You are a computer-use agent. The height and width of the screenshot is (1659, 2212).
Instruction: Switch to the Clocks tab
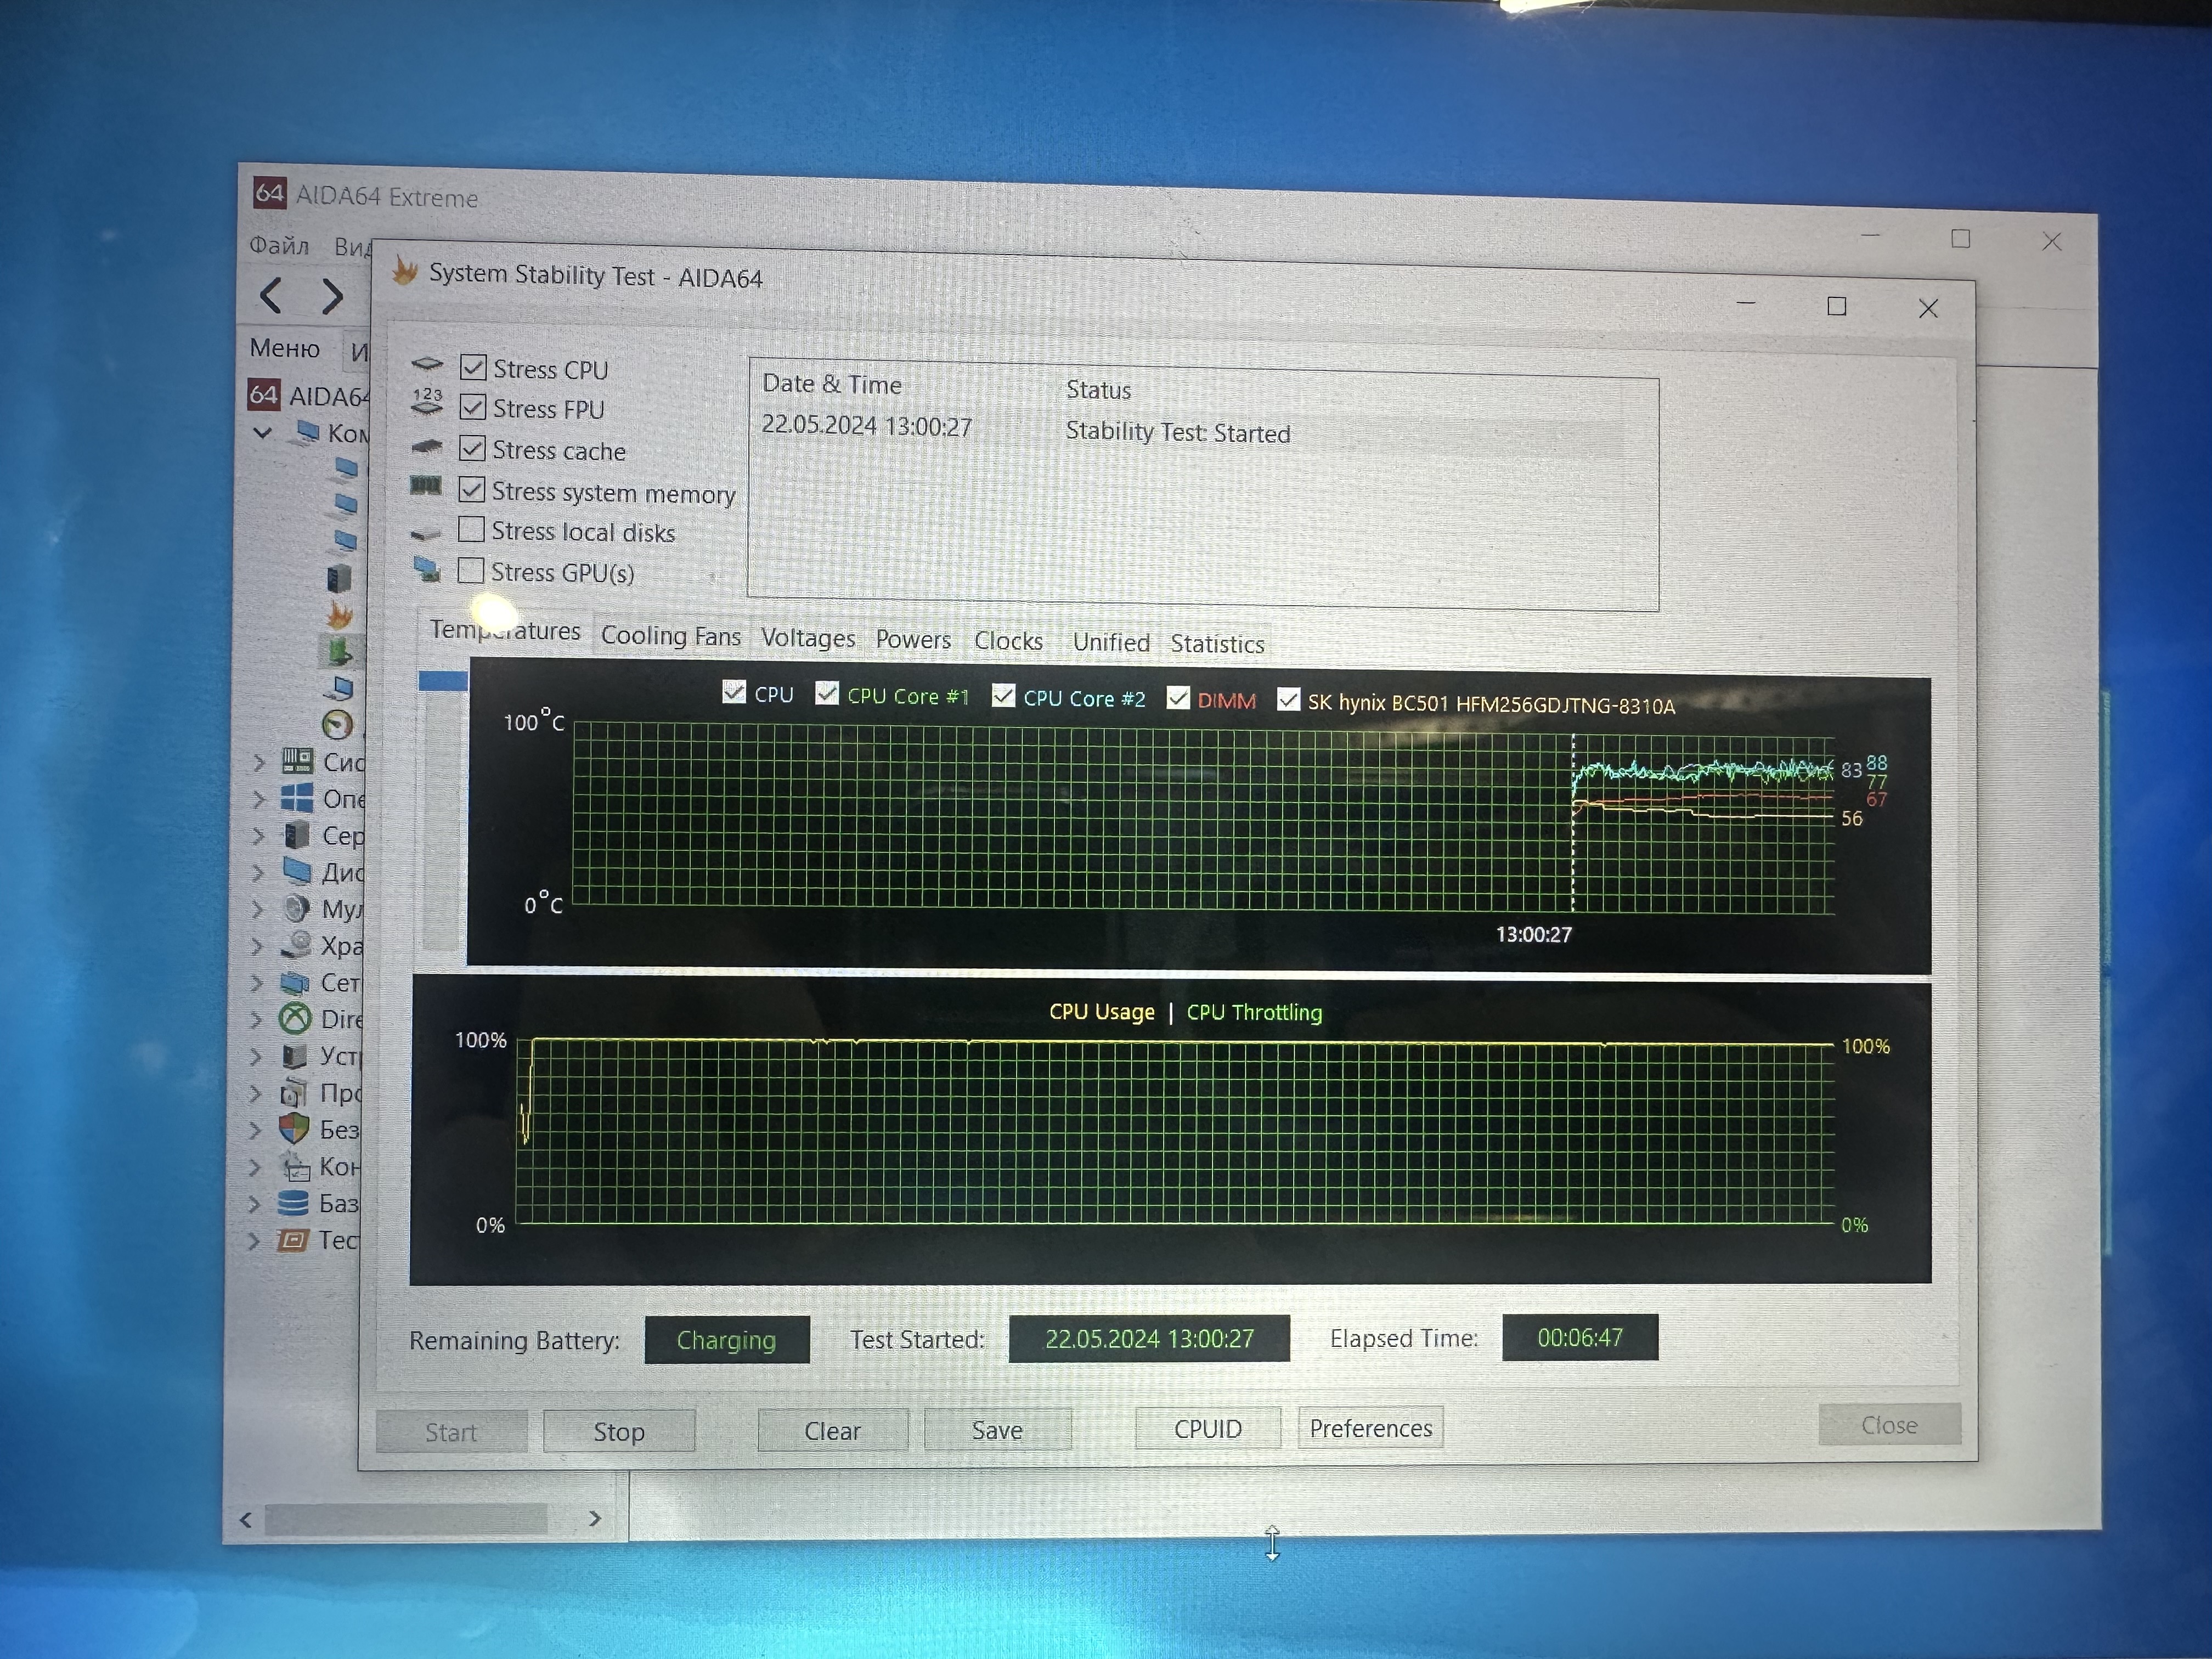[1008, 641]
